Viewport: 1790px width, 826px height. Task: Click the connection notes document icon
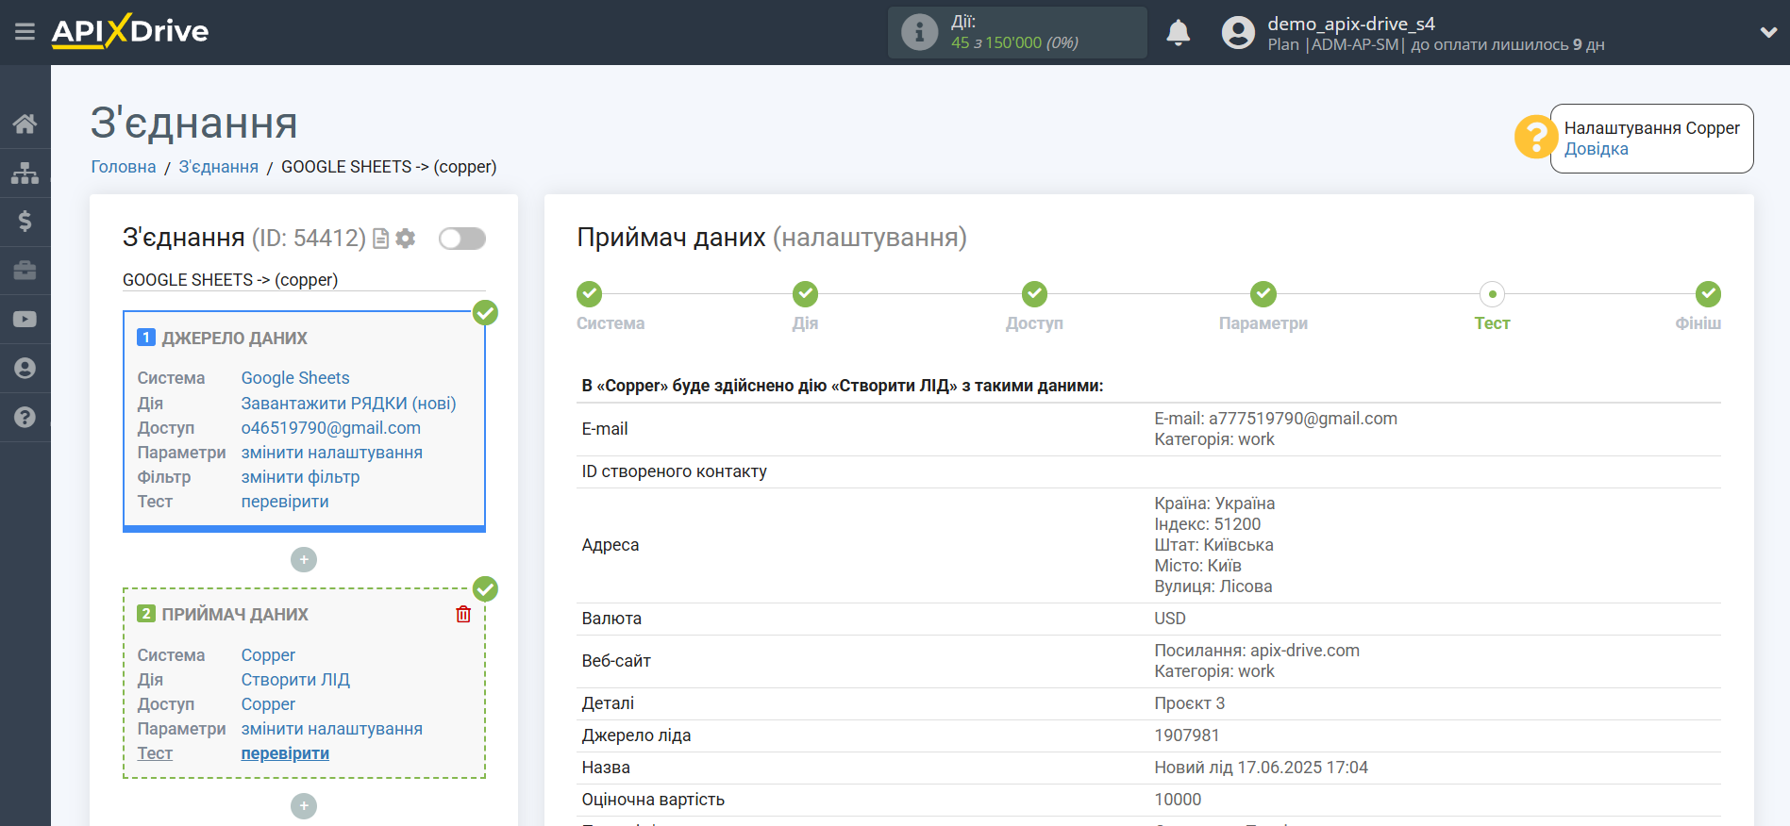pyautogui.click(x=381, y=239)
